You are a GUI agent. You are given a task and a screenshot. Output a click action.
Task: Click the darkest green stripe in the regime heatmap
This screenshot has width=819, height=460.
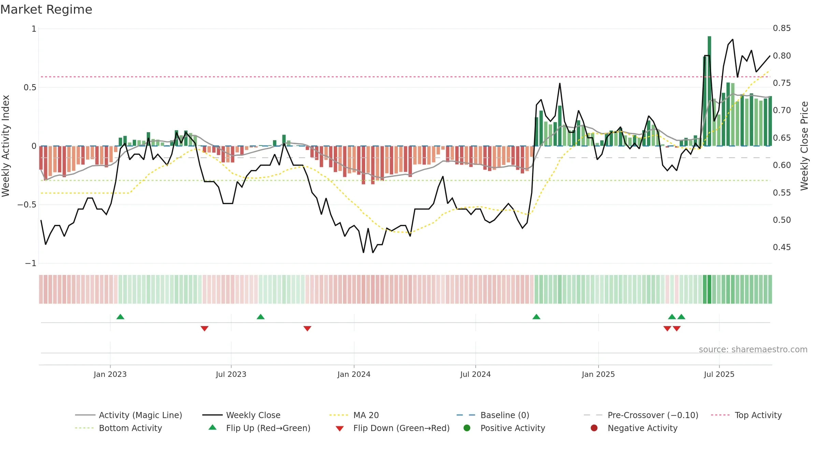(x=709, y=289)
